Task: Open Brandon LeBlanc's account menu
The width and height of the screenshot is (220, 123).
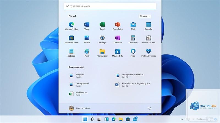Action: 79,108
